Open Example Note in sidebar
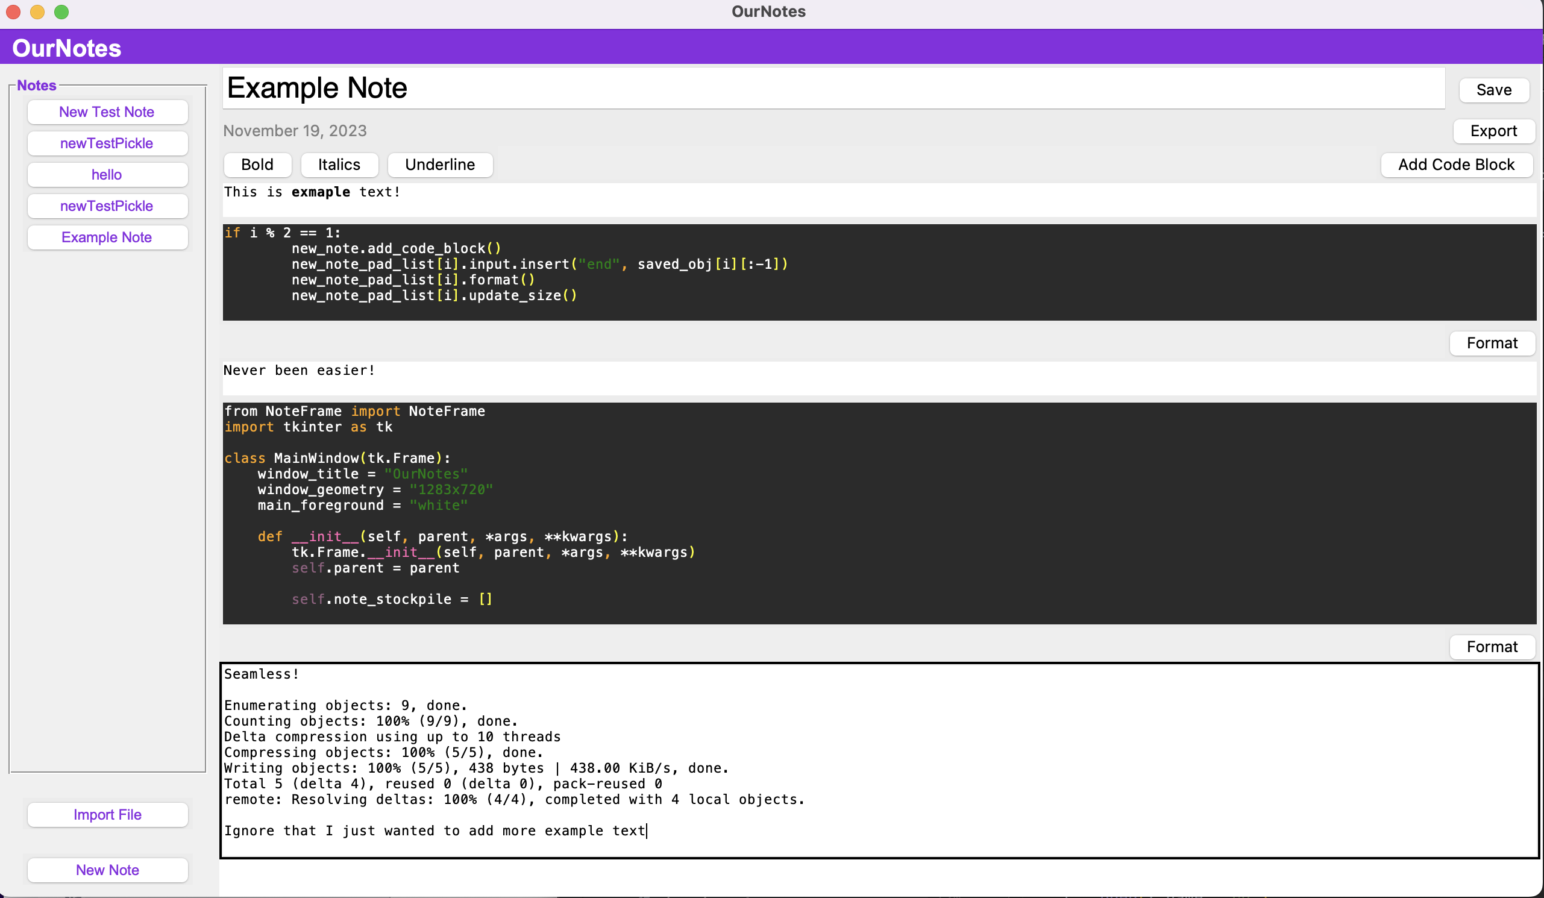Screen dimensions: 1544x898 [107, 237]
